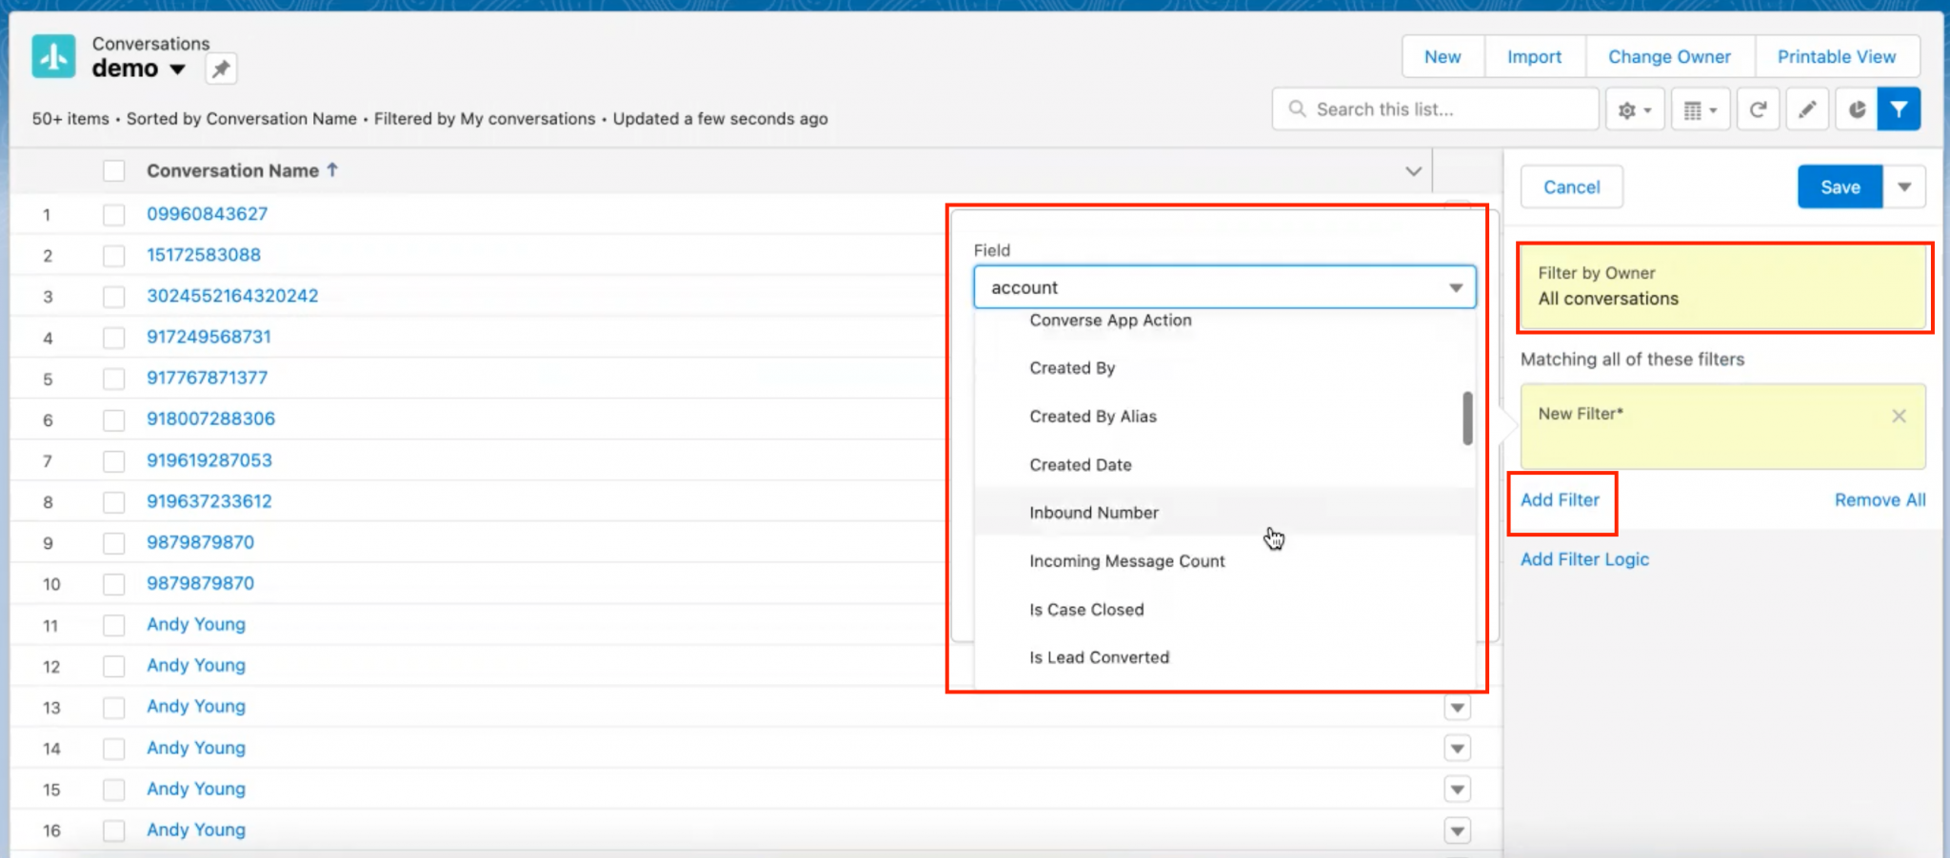Pin this list view using the pin icon
This screenshot has width=1950, height=858.
pos(220,68)
